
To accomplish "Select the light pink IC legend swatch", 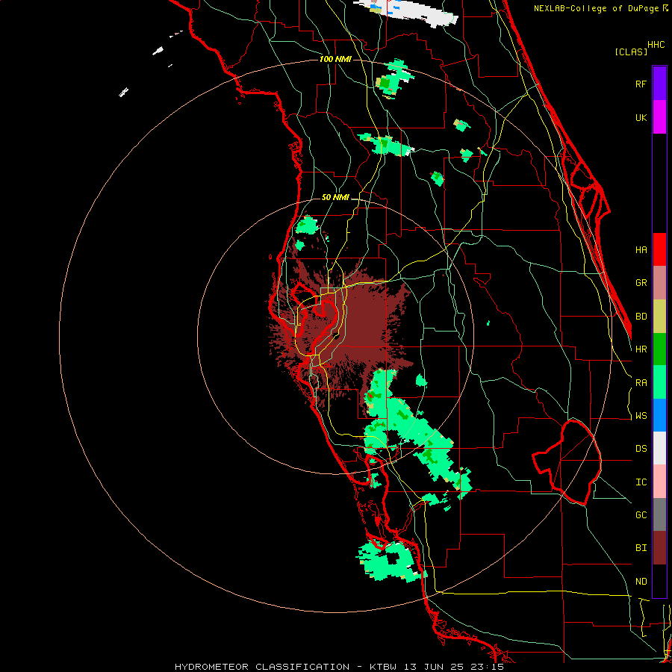I will [x=659, y=482].
